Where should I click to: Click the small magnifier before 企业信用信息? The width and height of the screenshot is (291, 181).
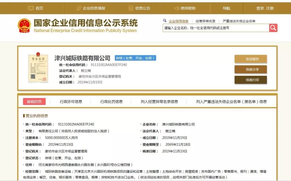tap(165, 20)
